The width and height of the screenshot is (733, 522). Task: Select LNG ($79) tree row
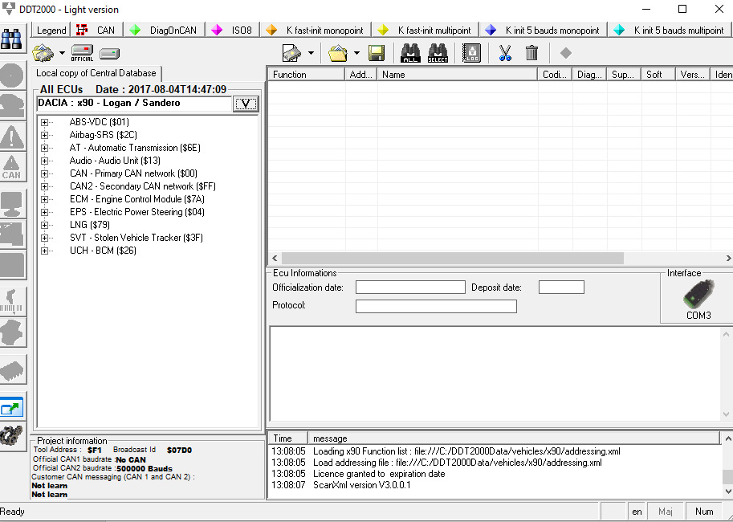tap(90, 225)
